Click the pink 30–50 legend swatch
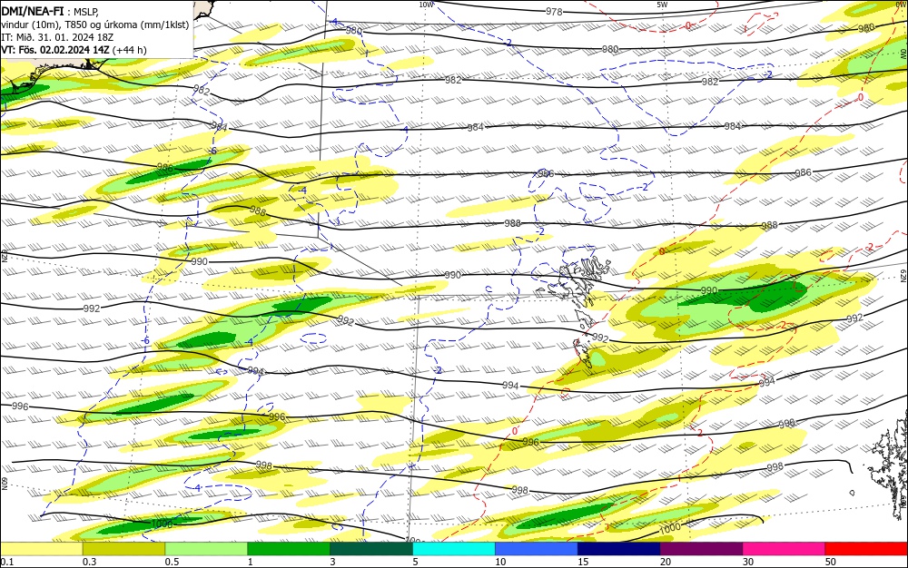 (784, 549)
